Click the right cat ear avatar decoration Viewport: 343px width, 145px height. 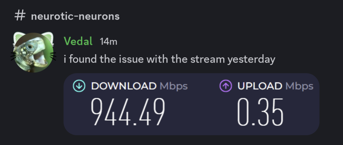(x=49, y=37)
